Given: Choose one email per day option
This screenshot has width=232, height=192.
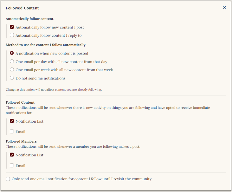Looking at the screenshot, I should click(x=12, y=61).
